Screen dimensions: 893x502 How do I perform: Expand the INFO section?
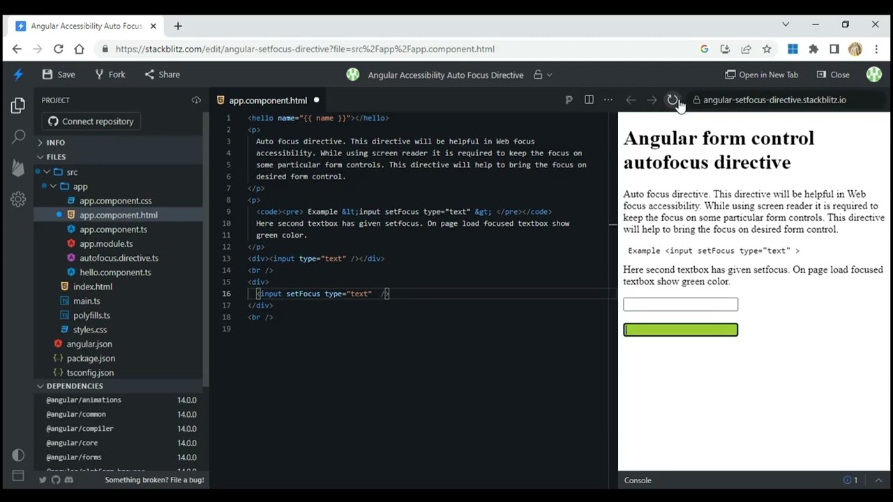[x=120, y=142]
